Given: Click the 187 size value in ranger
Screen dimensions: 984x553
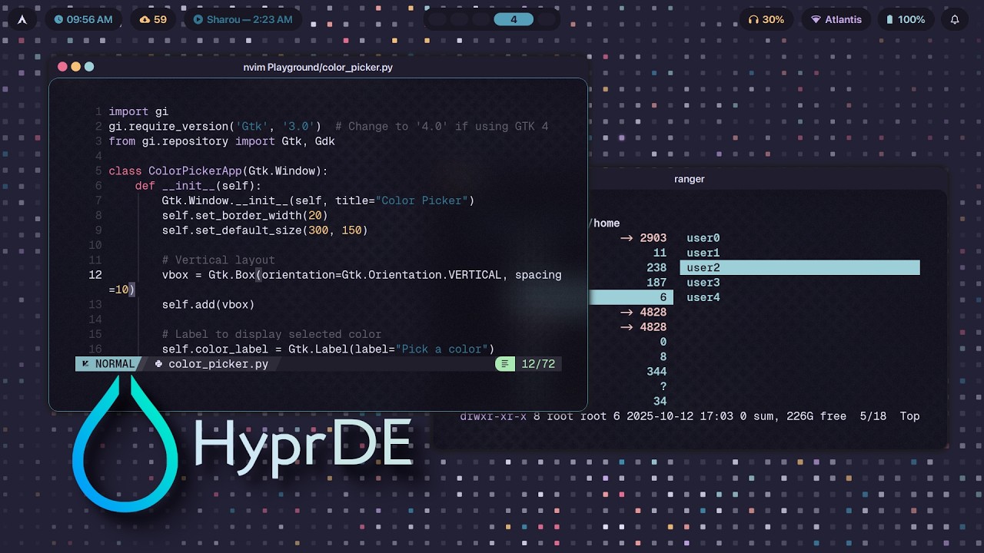Looking at the screenshot, I should point(657,283).
